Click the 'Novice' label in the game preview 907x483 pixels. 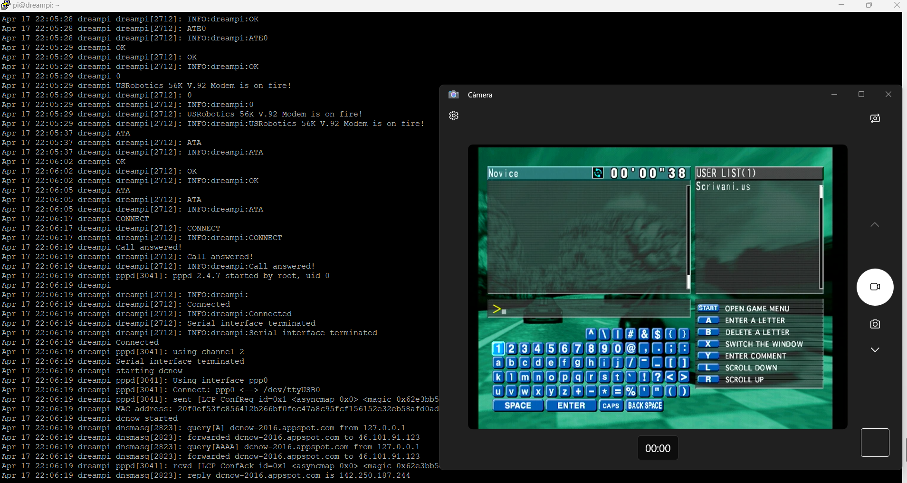coord(504,174)
